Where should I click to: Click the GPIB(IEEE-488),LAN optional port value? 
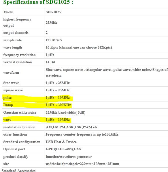(x=64, y=149)
